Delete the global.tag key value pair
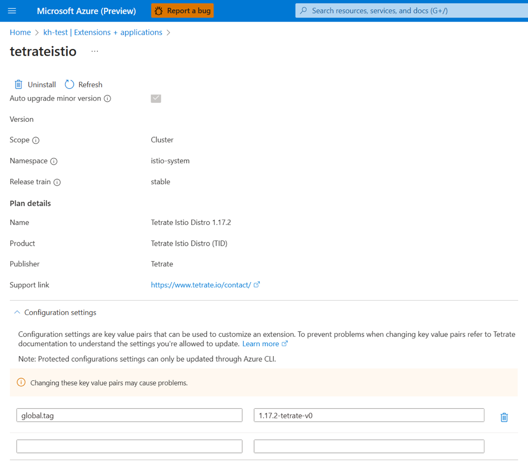Image resolution: width=528 pixels, height=468 pixels. tap(504, 417)
